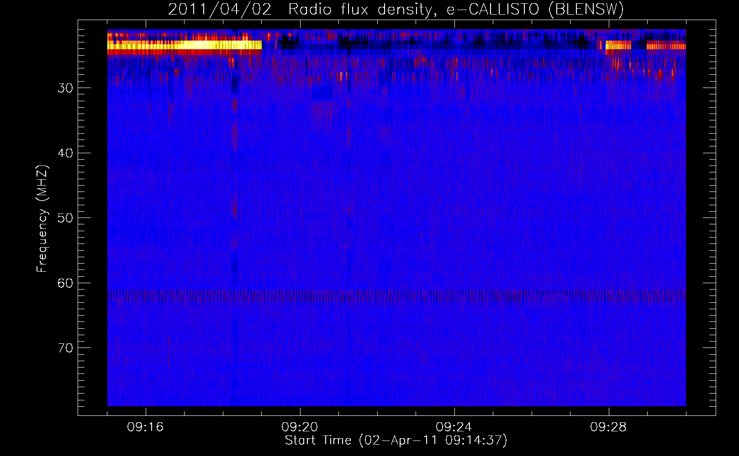Click the bright yellow emission band at top left
Viewport: 739px width, 456px height.
[x=185, y=45]
